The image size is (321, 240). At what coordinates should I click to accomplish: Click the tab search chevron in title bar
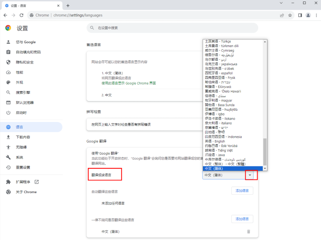(x=281, y=3)
